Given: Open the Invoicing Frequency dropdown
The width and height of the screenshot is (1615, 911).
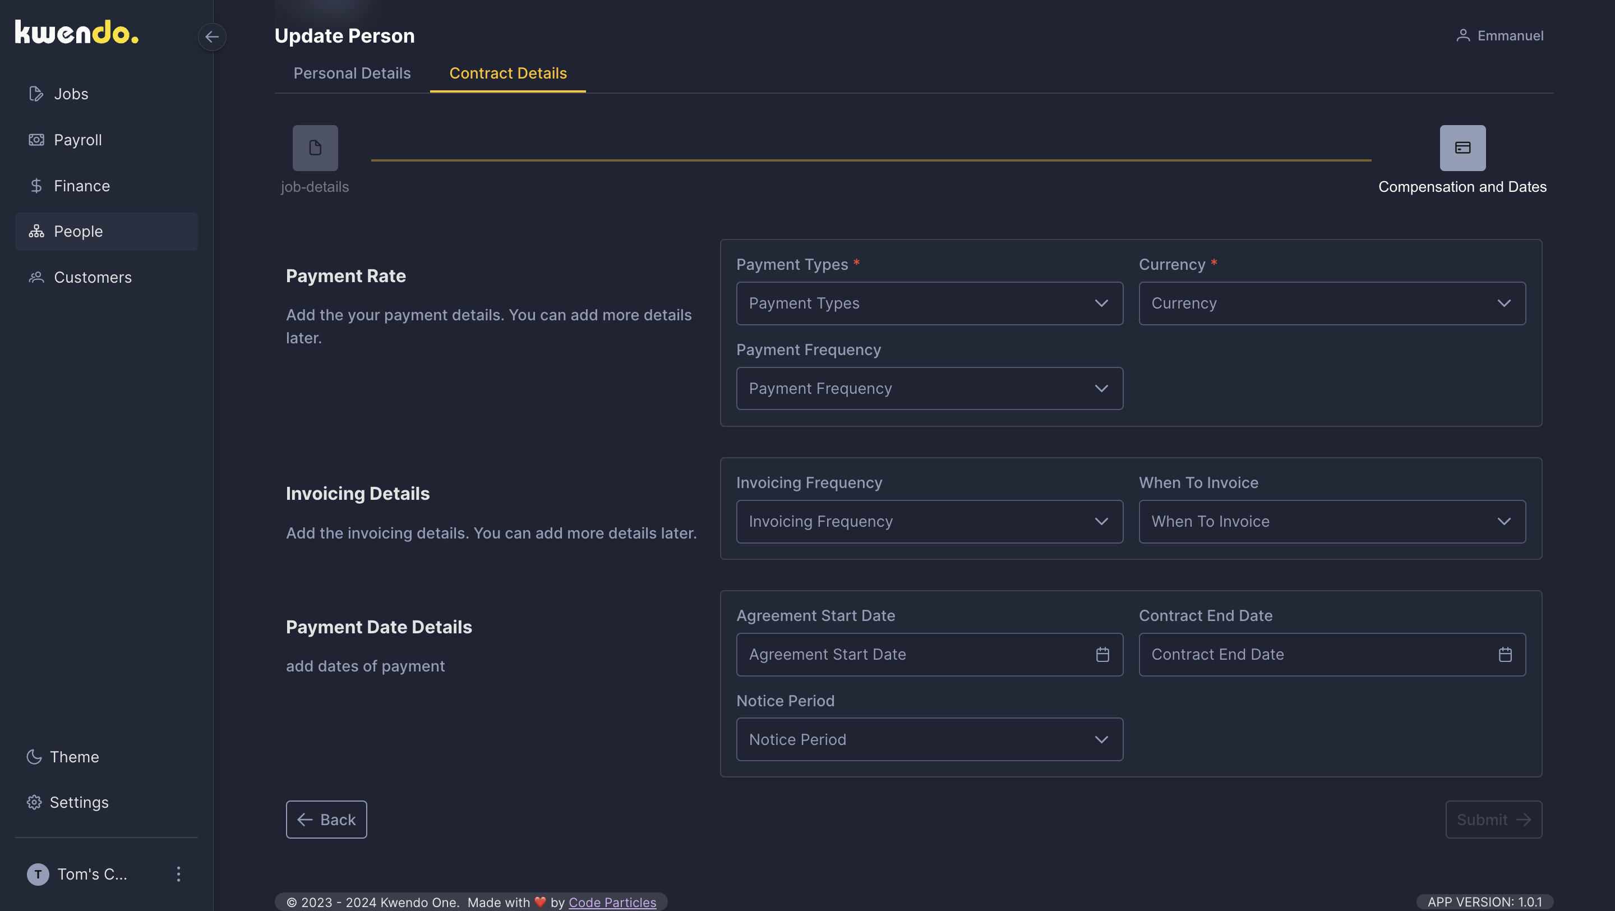Looking at the screenshot, I should click(930, 522).
